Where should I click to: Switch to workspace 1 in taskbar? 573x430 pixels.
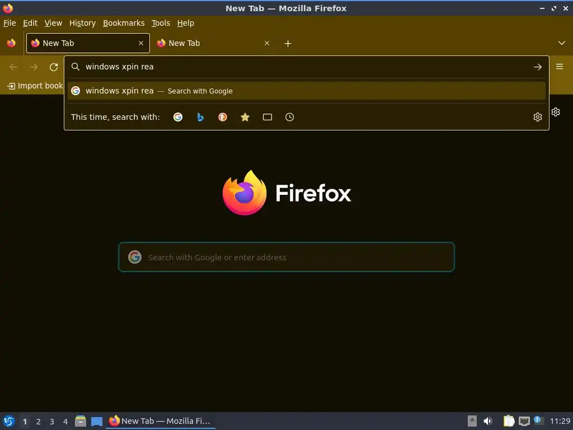tap(25, 422)
